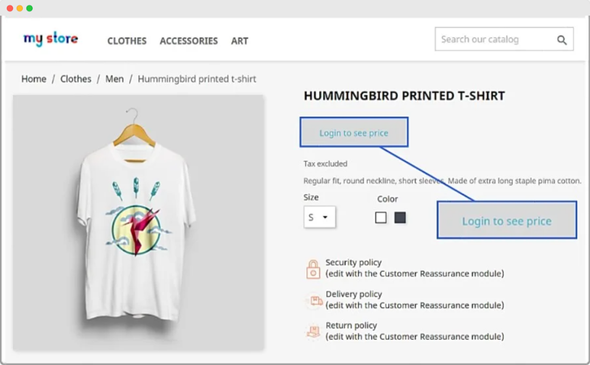Click the yellow minimize window button
Screen dimensions: 590x365
[20, 9]
